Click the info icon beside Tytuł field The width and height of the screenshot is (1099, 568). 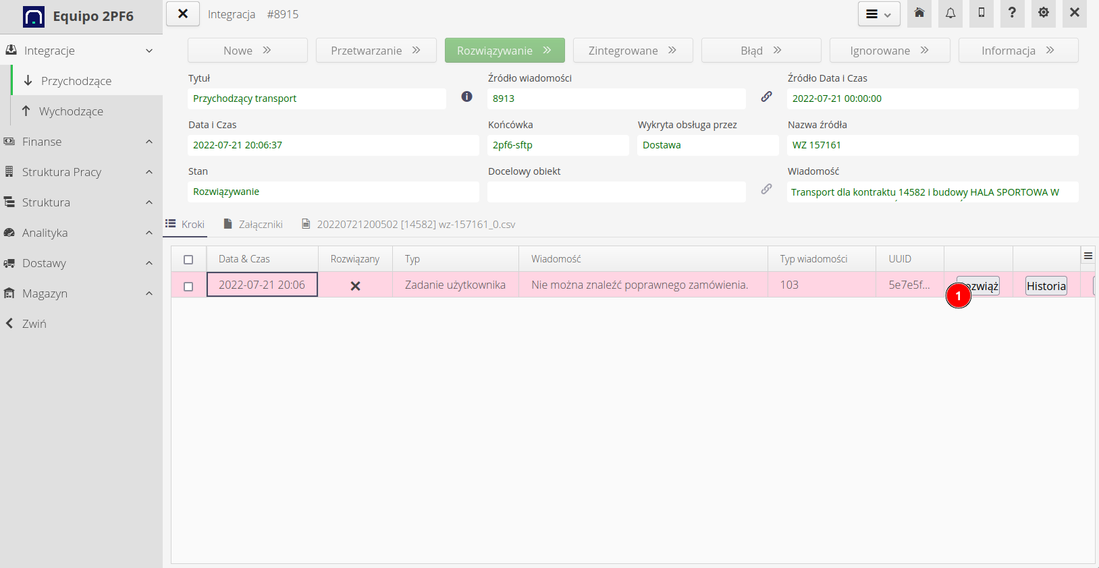coord(466,96)
